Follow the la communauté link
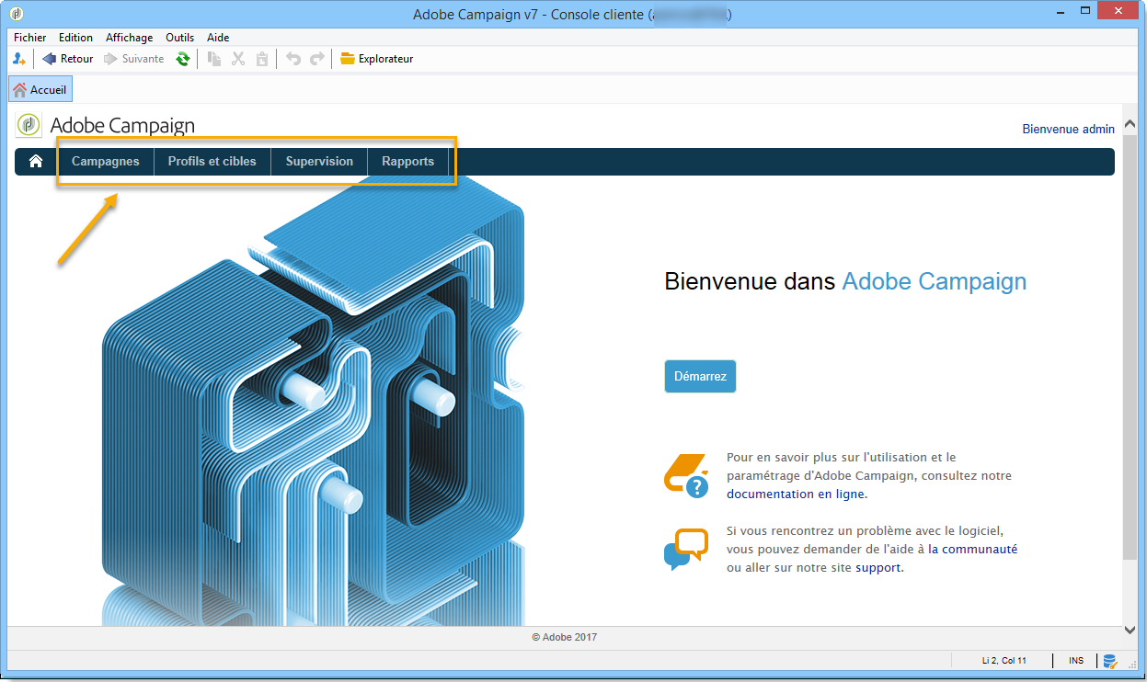The height and width of the screenshot is (682, 1147). click(x=973, y=549)
